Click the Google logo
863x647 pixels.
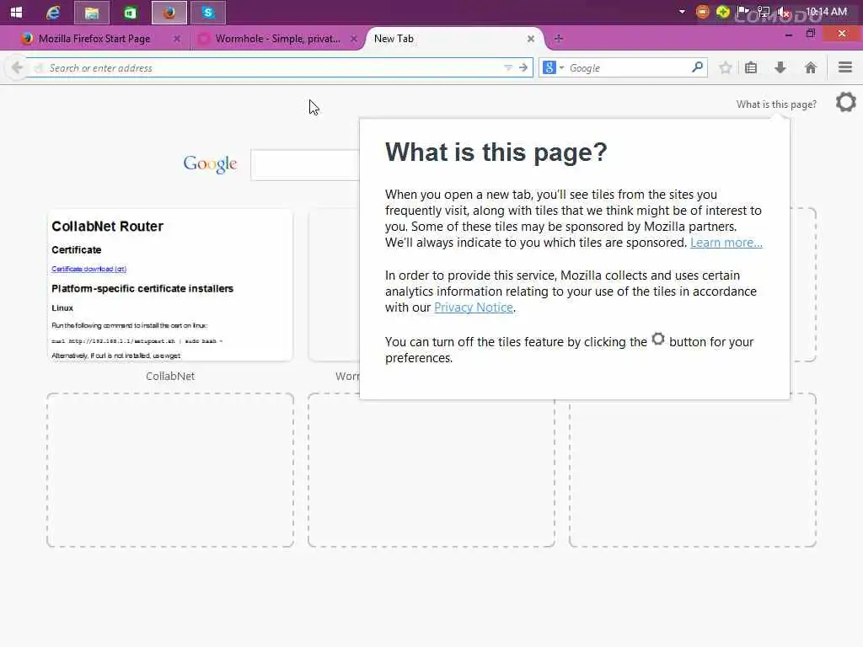point(210,163)
